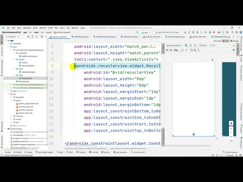Click the blue help question icon
Viewport: 243px width, 182px height.
click(234, 50)
